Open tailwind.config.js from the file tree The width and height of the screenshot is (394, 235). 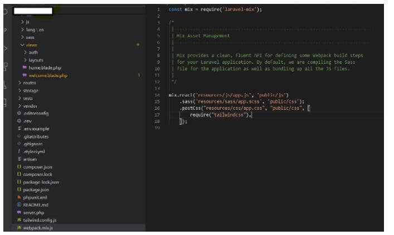pos(40,220)
